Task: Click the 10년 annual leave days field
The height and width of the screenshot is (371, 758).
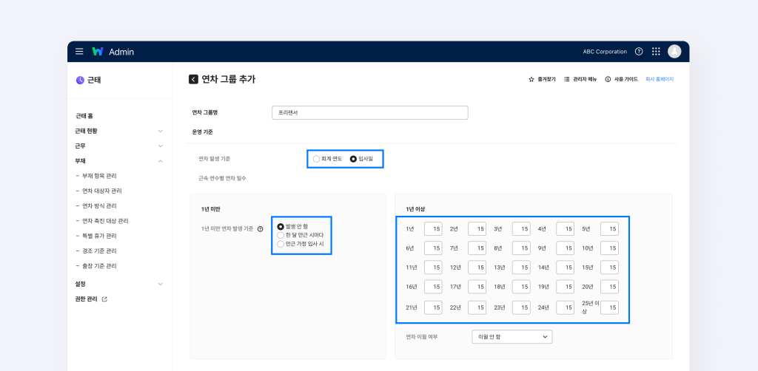Action: tap(610, 248)
